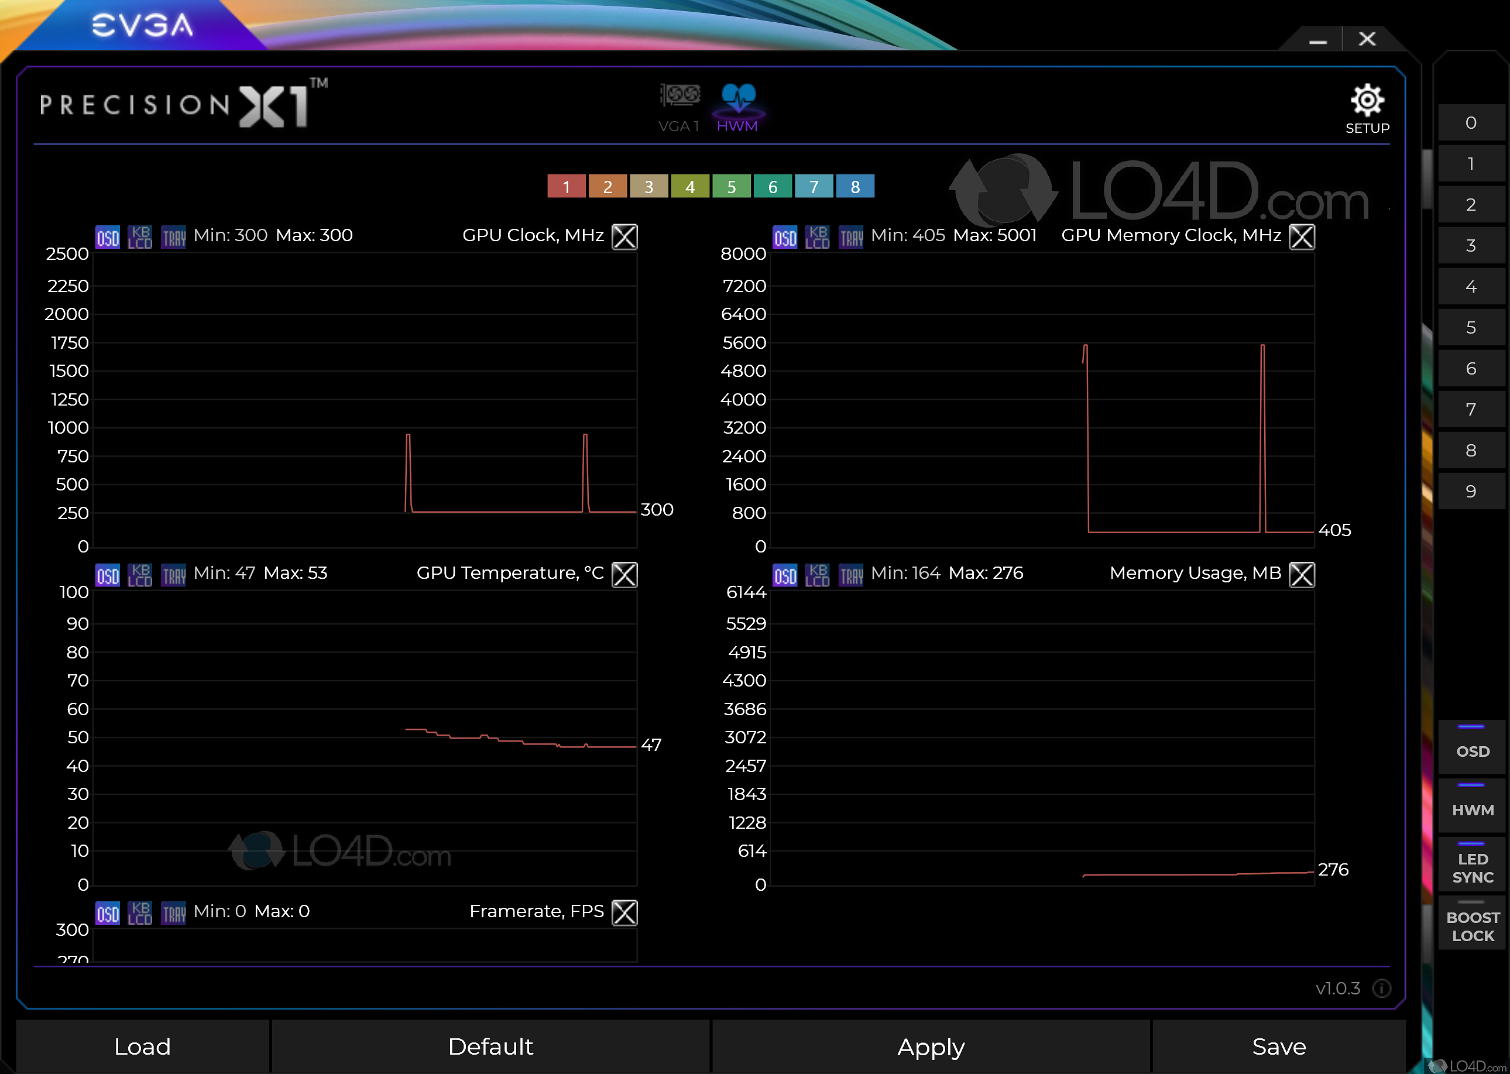
Task: Click the KB LCD icon on GPU Temperature graph
Action: [139, 574]
